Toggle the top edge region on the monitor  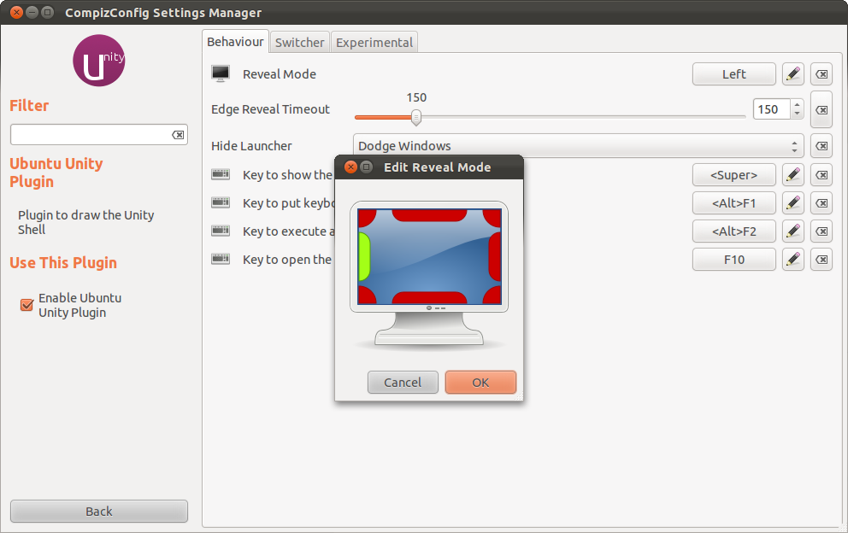point(429,215)
